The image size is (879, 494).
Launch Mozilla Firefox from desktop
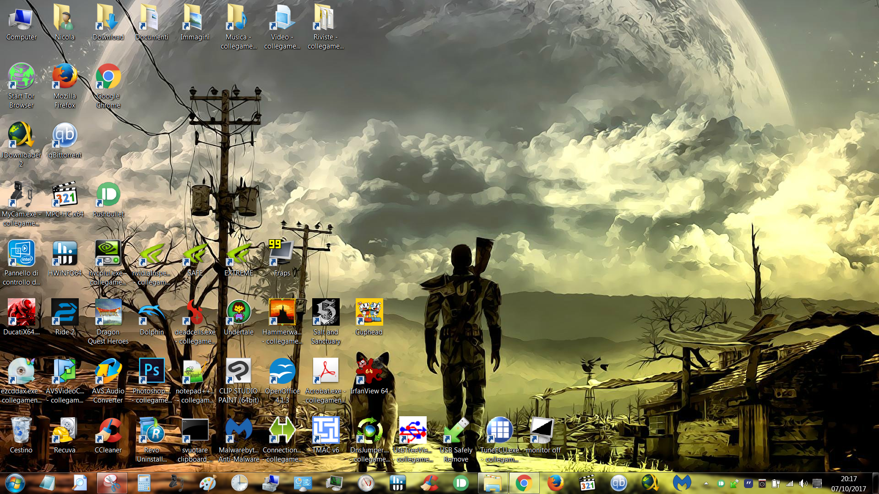pos(65,86)
